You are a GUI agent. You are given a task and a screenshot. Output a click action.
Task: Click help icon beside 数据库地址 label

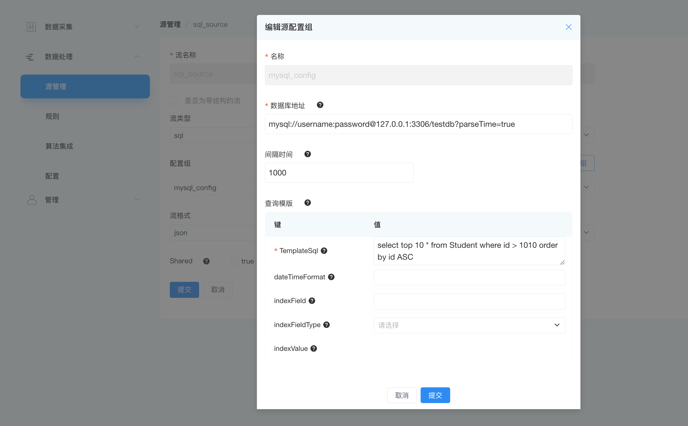320,105
